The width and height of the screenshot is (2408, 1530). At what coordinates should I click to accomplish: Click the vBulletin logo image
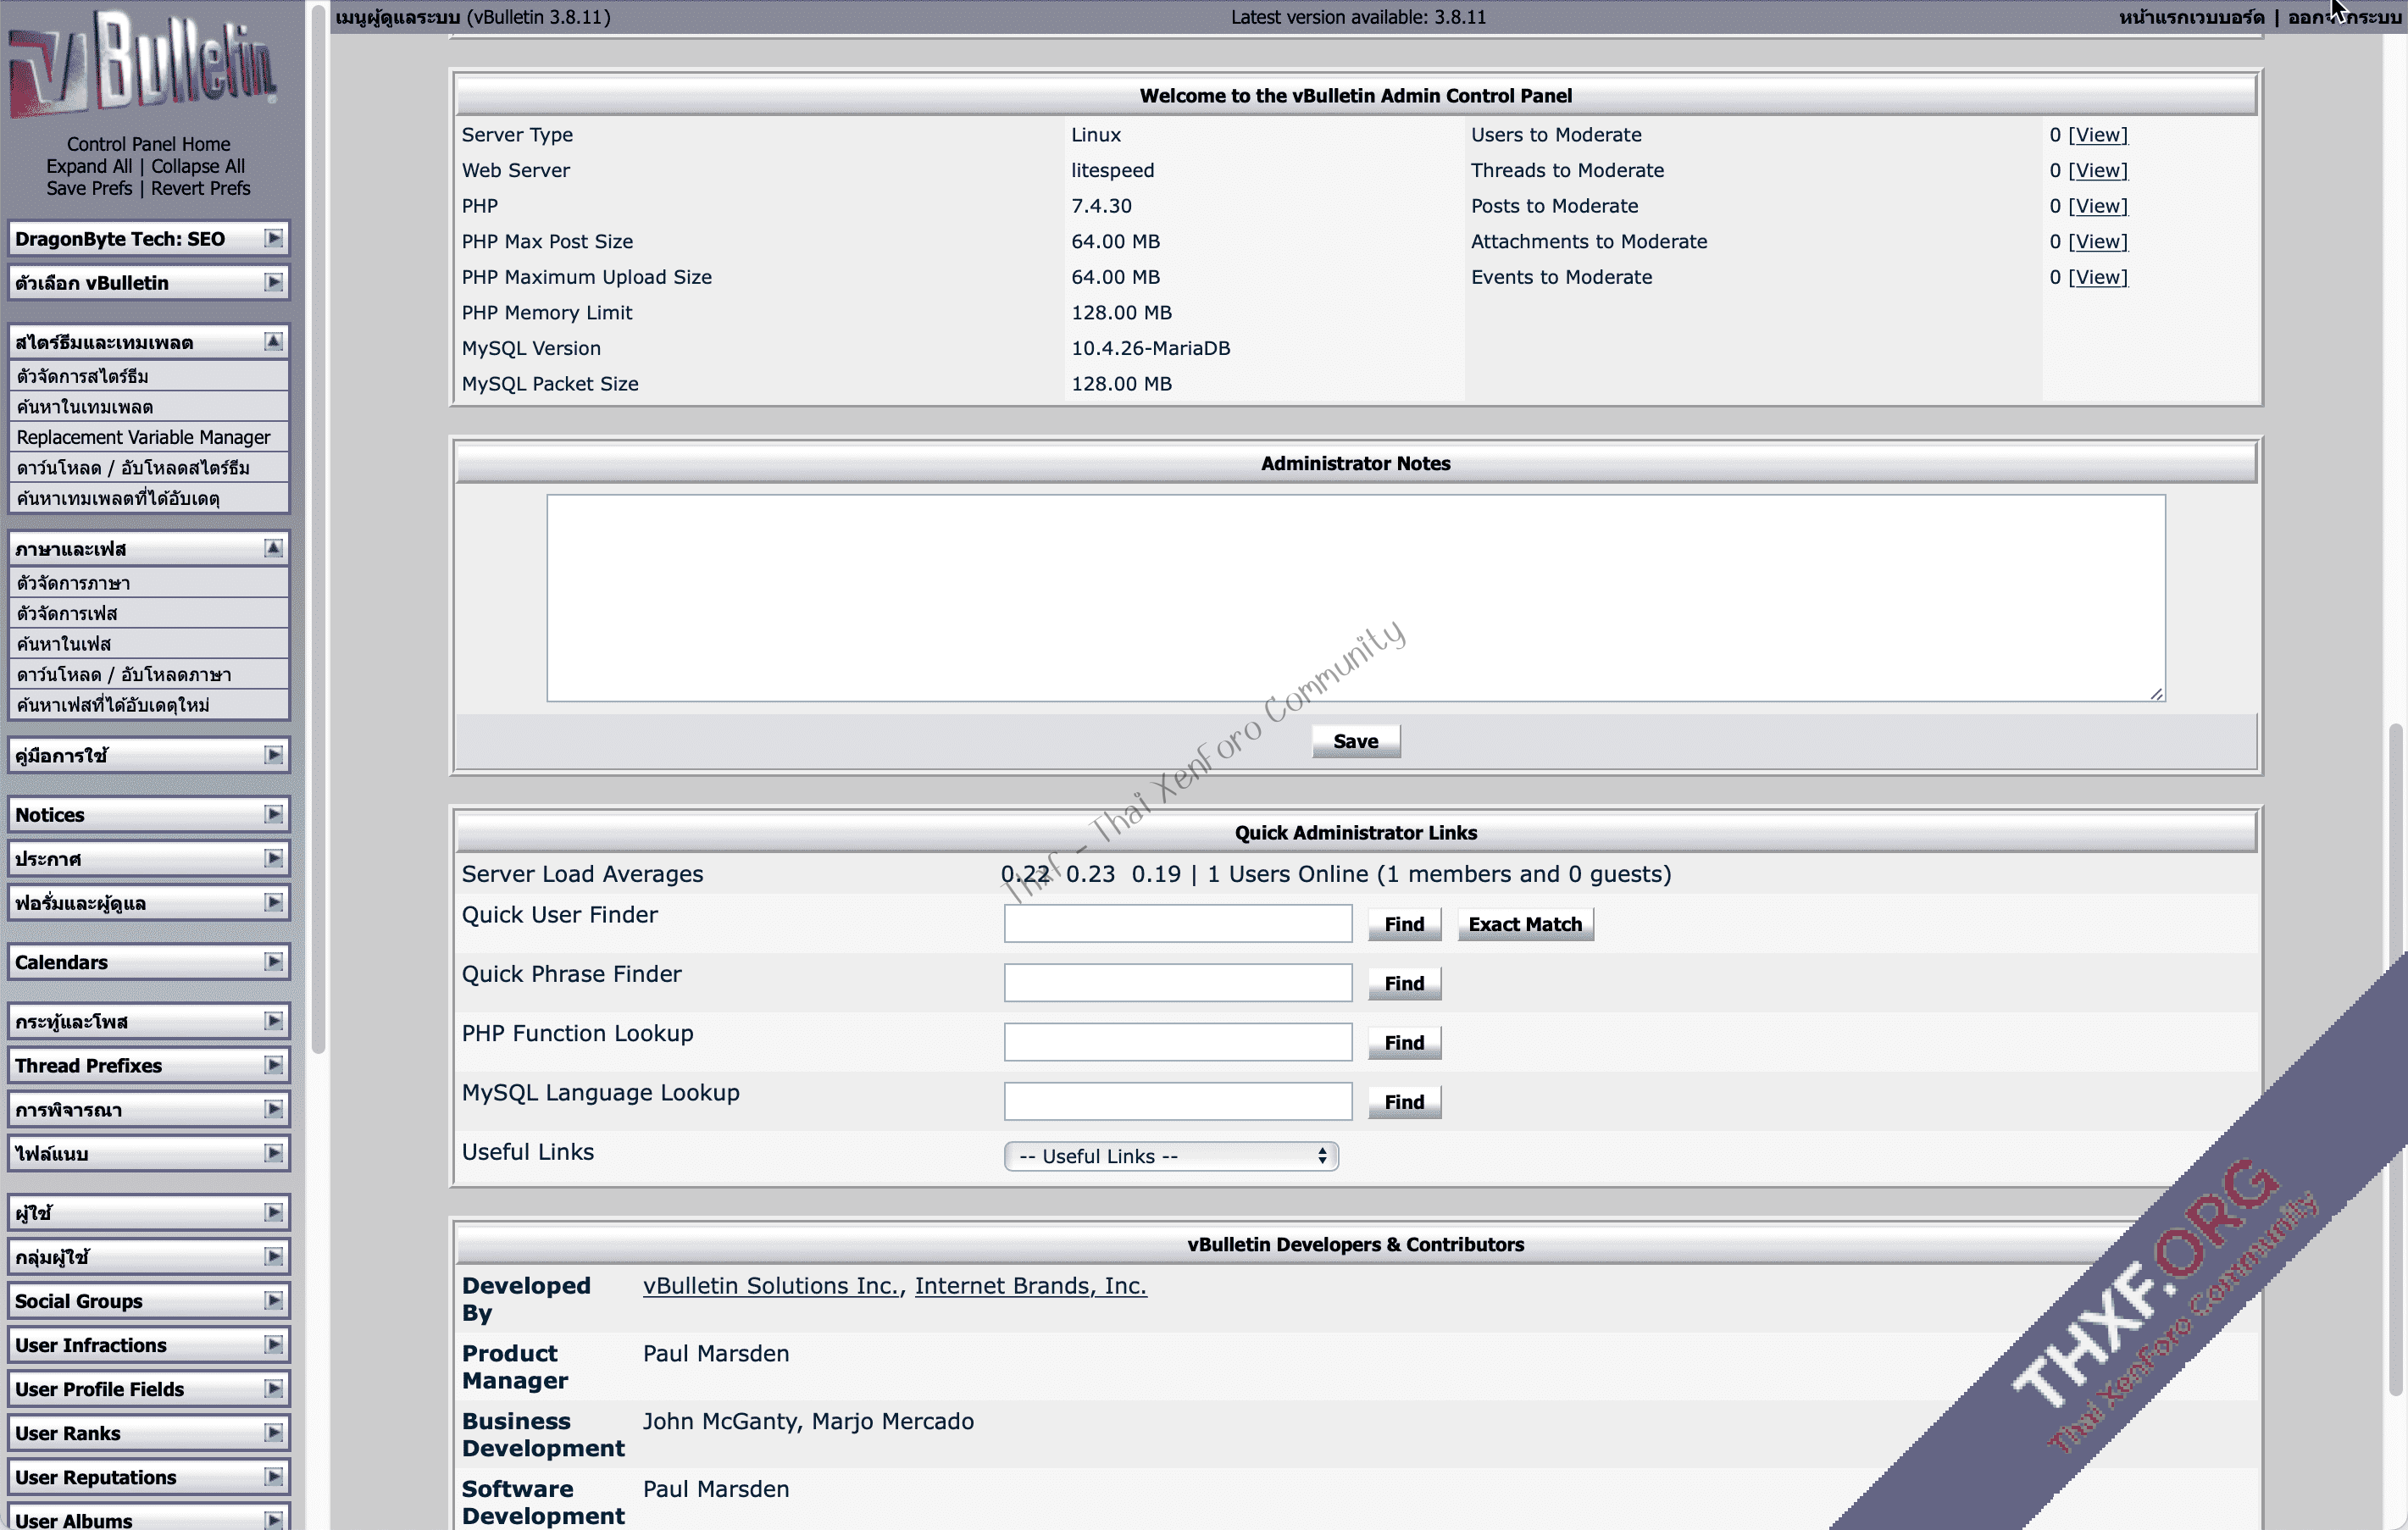[143, 66]
